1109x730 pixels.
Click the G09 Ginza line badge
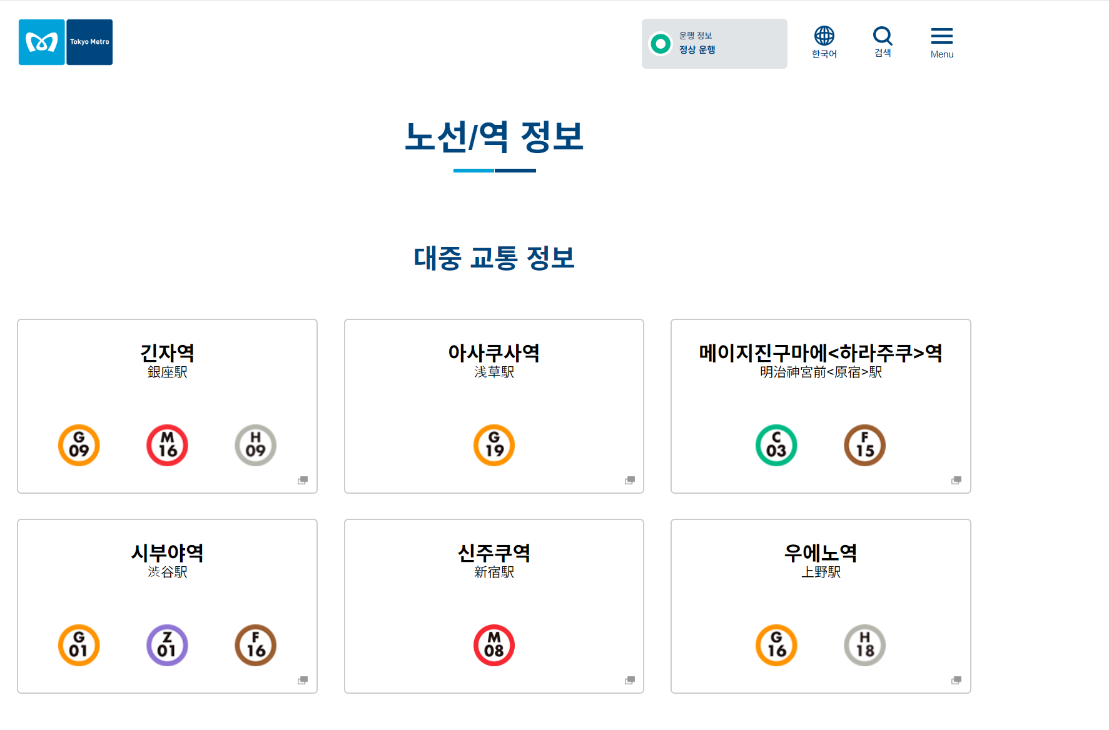coord(79,445)
